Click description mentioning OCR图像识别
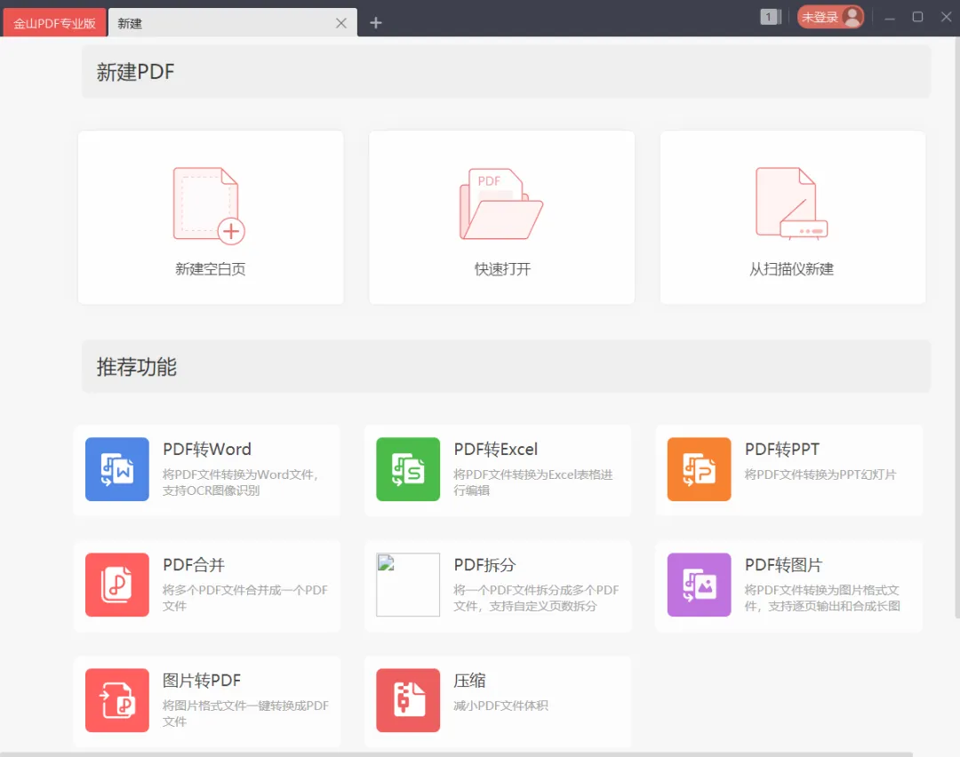This screenshot has width=960, height=757. [x=240, y=482]
